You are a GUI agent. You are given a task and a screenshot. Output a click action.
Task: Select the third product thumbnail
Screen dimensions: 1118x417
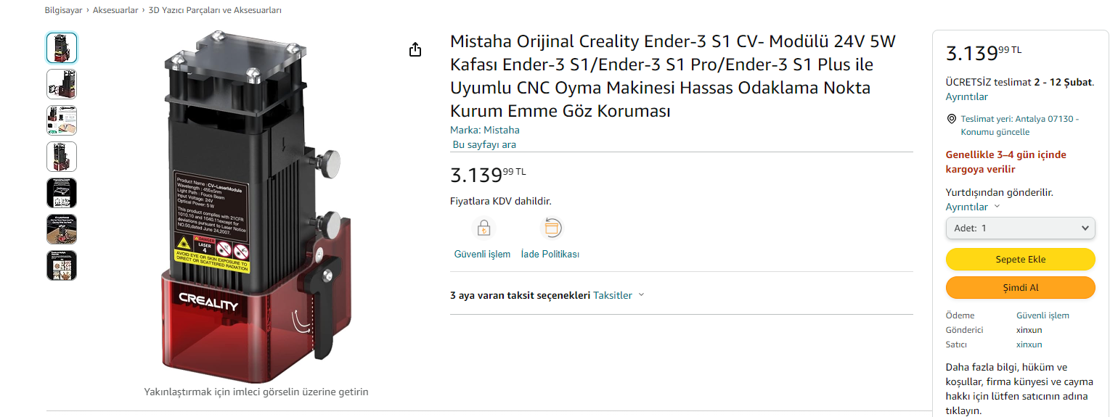[62, 120]
